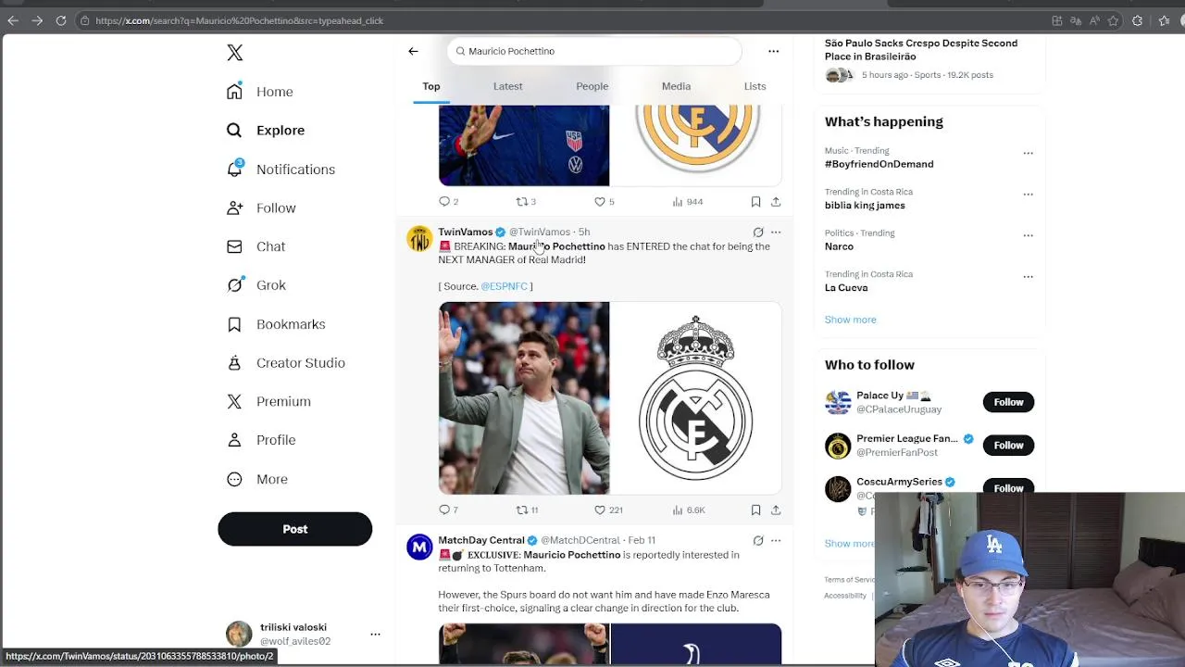View analytics showing 944 views

[687, 201]
